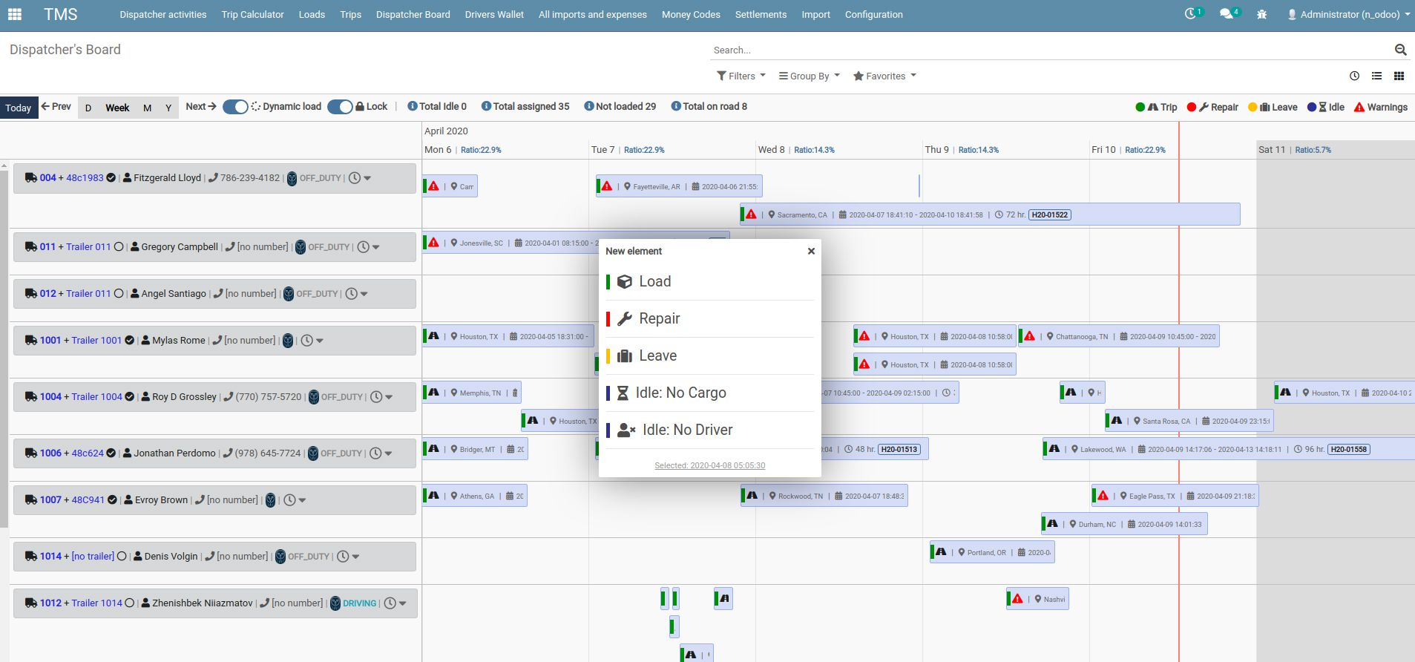Toggle Warnings legend filter
This screenshot has width=1415, height=662.
tap(1381, 107)
